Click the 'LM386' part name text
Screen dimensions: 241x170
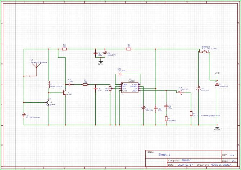coord(132,81)
